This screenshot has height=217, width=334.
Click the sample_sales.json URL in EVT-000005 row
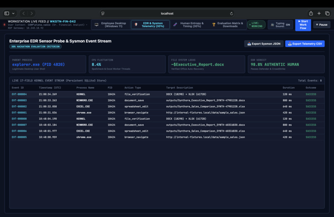point(206,137)
